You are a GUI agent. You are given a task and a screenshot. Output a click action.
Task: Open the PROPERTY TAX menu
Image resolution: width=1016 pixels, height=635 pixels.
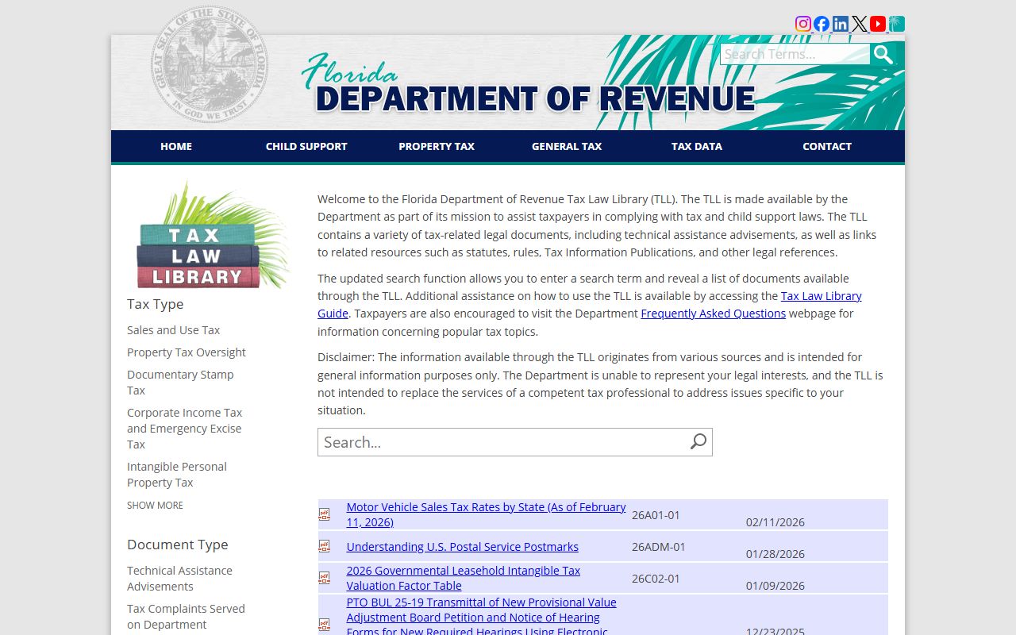pyautogui.click(x=437, y=146)
